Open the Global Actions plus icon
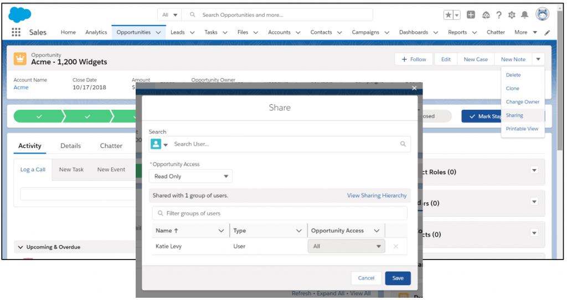 click(471, 14)
